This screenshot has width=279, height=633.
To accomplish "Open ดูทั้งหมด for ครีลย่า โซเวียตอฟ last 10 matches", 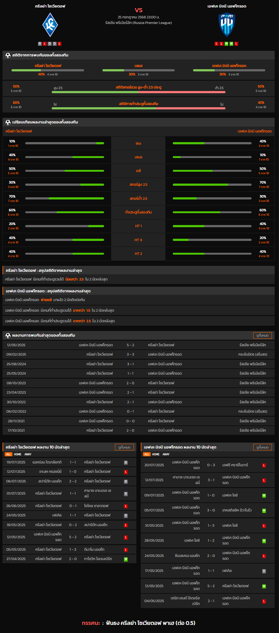I will tap(125, 447).
